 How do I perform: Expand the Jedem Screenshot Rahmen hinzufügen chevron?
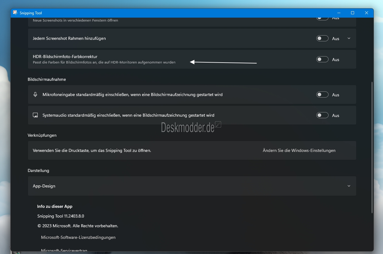click(x=349, y=38)
